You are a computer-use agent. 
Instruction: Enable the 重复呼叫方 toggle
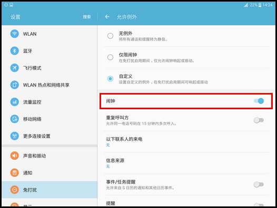click(x=259, y=120)
